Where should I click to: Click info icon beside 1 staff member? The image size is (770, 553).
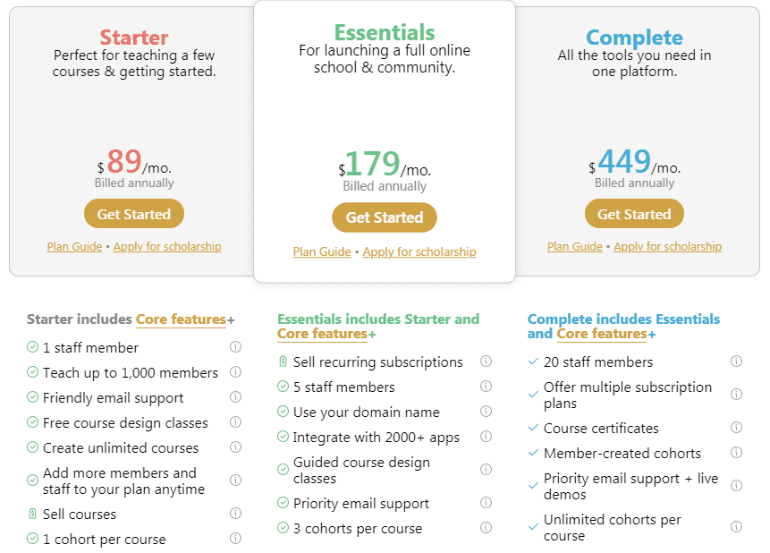236,347
